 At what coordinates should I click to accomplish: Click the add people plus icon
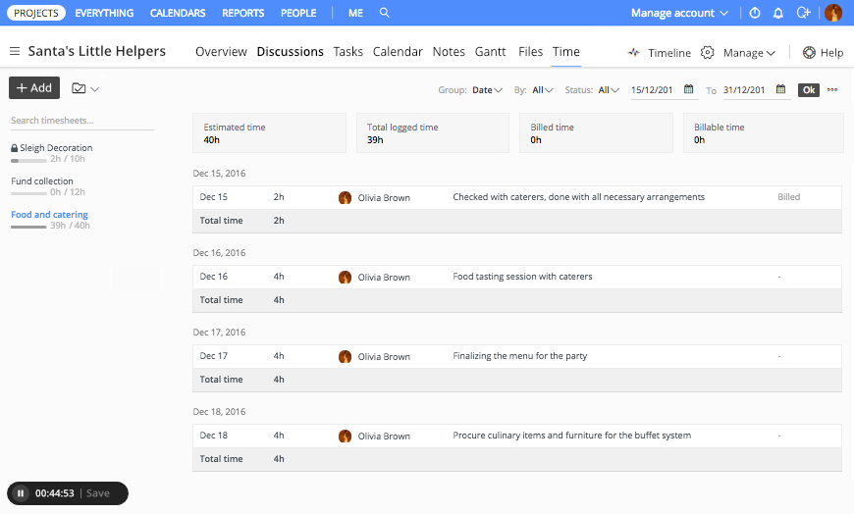point(804,13)
